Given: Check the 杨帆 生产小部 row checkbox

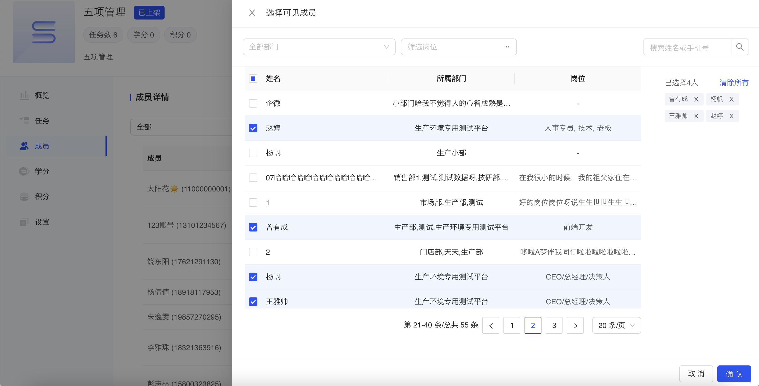Looking at the screenshot, I should [x=253, y=153].
